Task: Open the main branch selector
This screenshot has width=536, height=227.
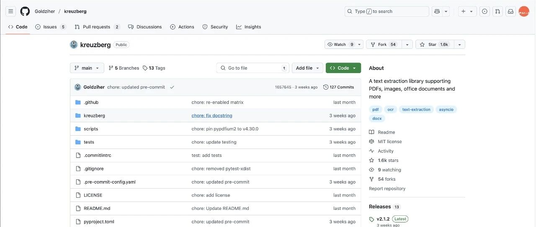Action: pyautogui.click(x=87, y=68)
